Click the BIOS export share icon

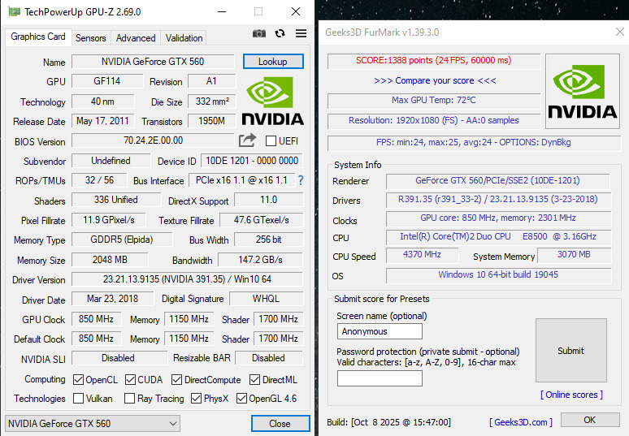click(x=247, y=140)
